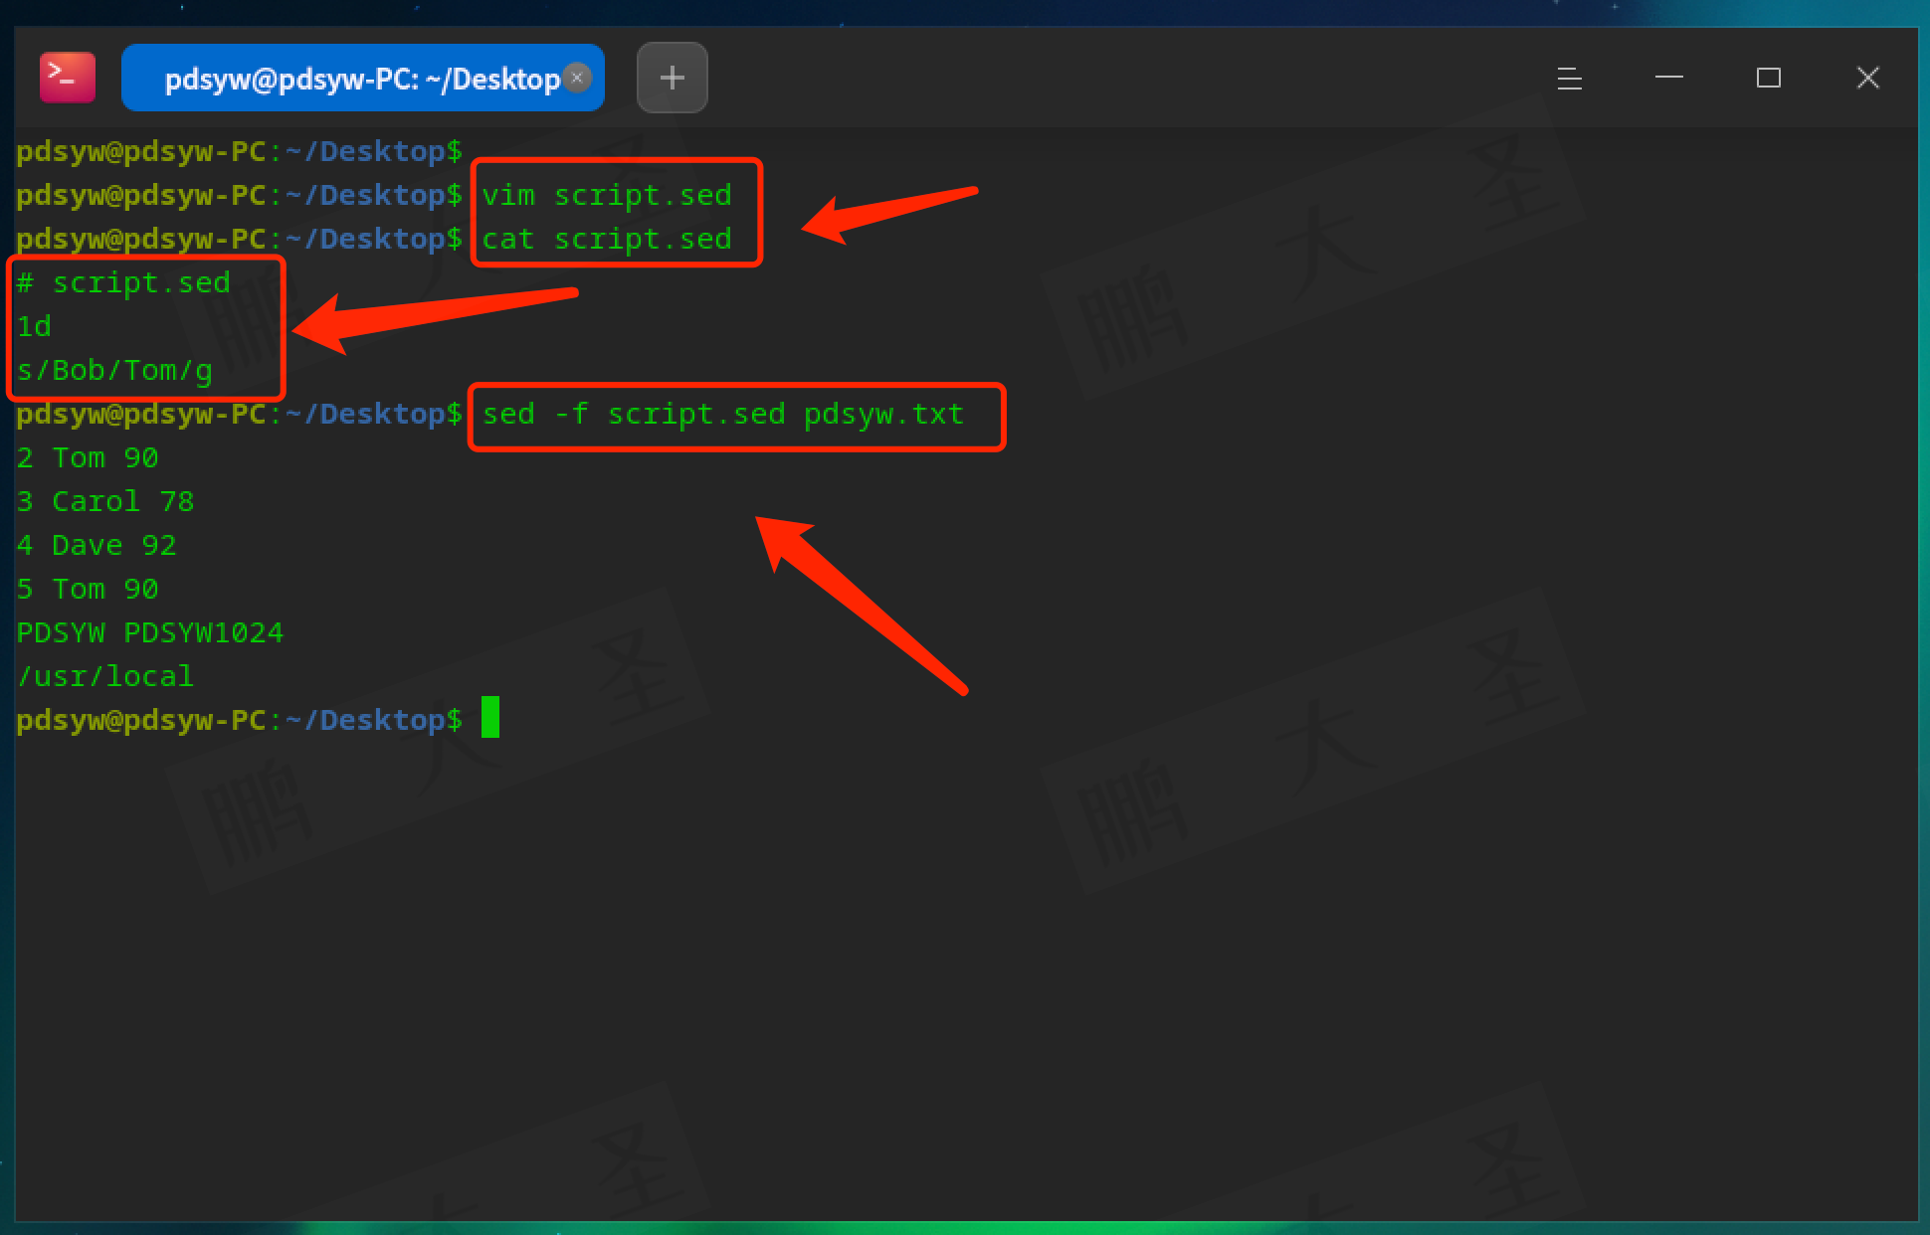
Task: Click the green cursor at the prompt
Action: pos(489,718)
